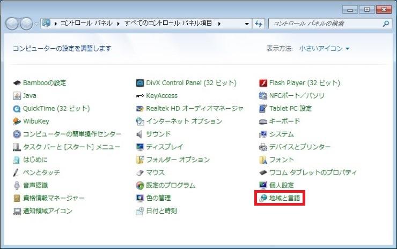Screen dimensions: 397x249
Task: Open the Flash Player icon
Action: [x=263, y=83]
